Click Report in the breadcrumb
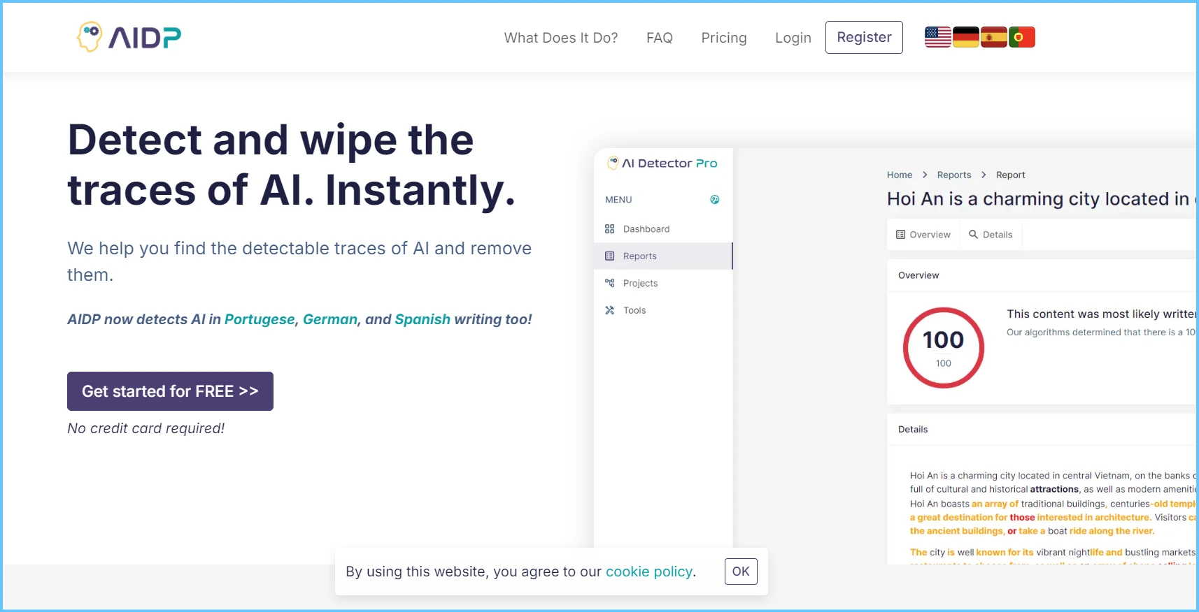The width and height of the screenshot is (1199, 612). pyautogui.click(x=1010, y=175)
